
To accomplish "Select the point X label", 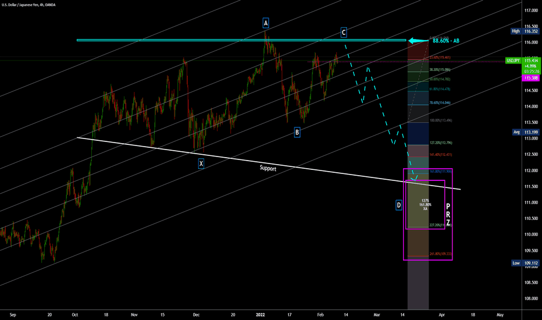I will (201, 163).
